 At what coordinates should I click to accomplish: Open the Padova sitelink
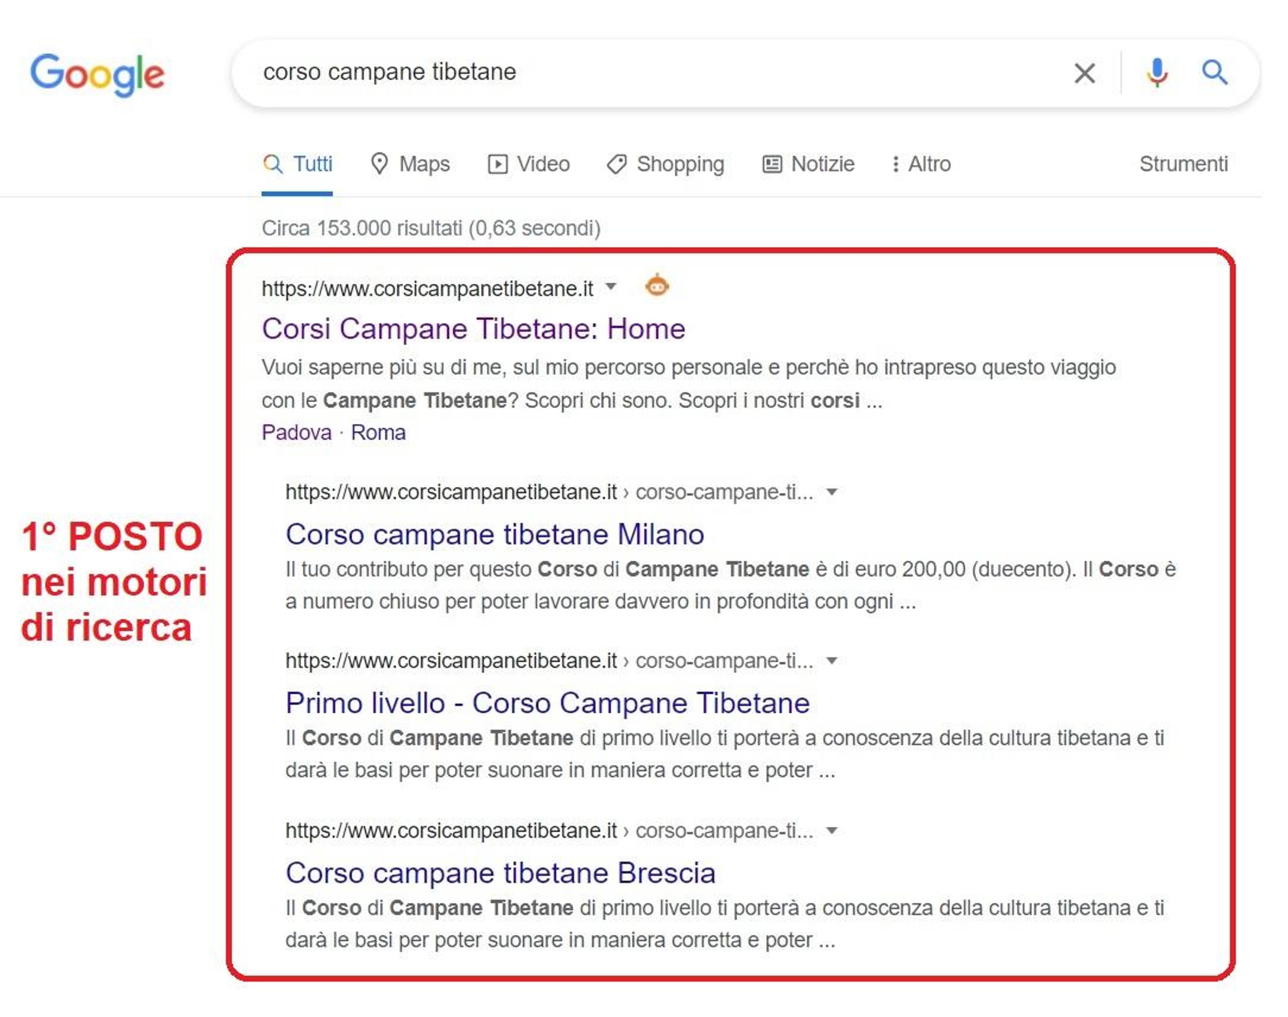coord(297,432)
